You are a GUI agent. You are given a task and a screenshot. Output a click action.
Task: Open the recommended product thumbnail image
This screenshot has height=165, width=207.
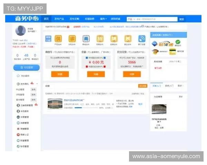pos(159,109)
